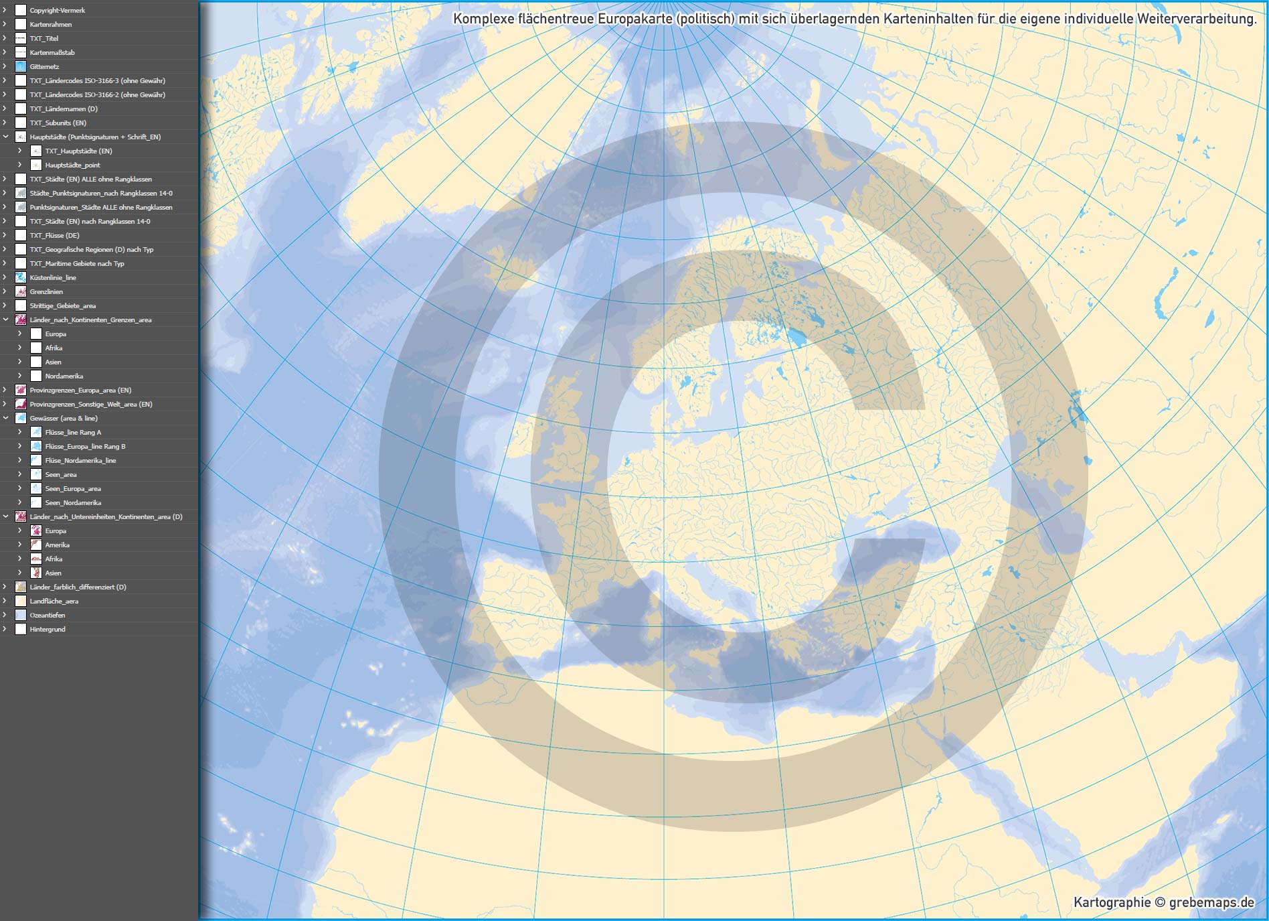
Task: Select the Nordamerika sublayer
Action: (x=64, y=376)
